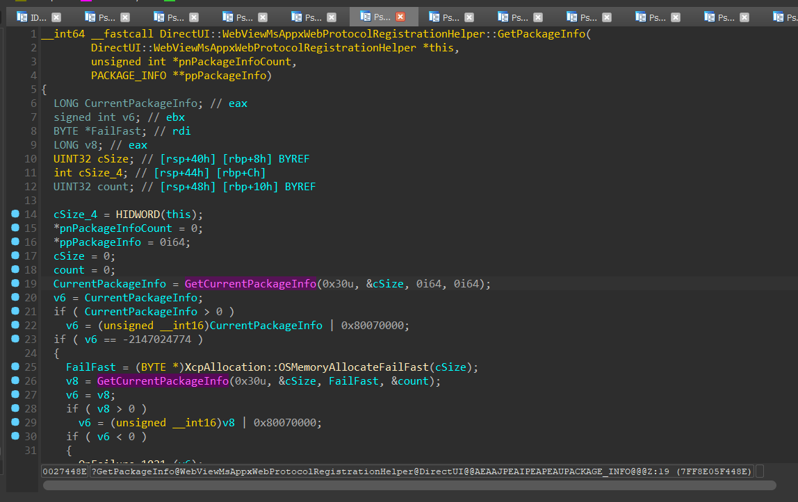Image resolution: width=798 pixels, height=502 pixels.
Task: Toggle breakpoint dot on line 25
Action: tap(15, 367)
